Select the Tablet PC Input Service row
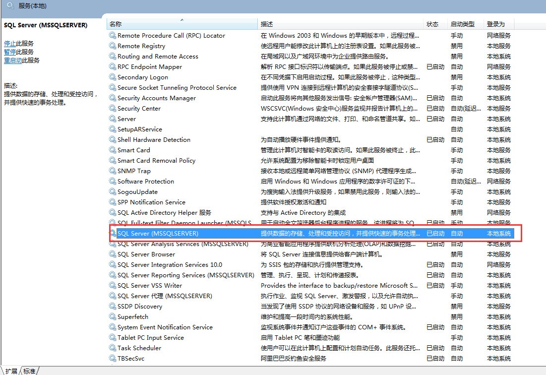The height and width of the screenshot is (375, 546). tap(310, 337)
